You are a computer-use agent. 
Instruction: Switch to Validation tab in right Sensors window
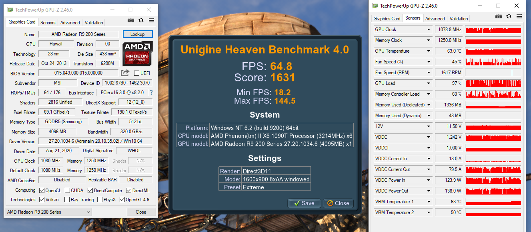[459, 19]
